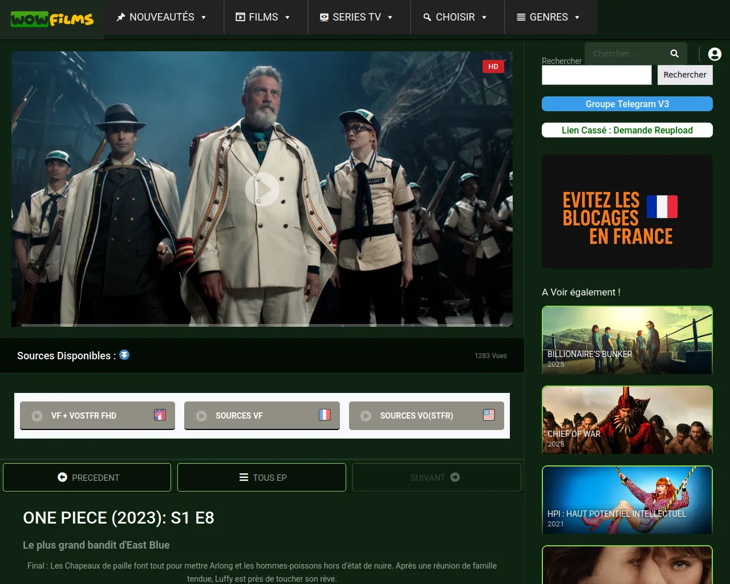730x584 pixels.
Task: Click the left arrow icon in Precedent
Action: click(x=63, y=477)
